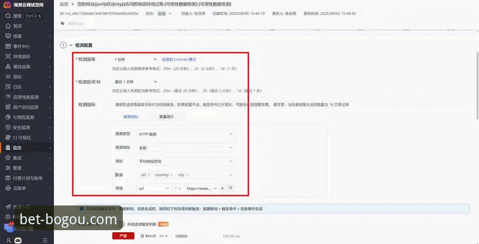Click the 更新时间 2025/08/05 15:49:43 text
Screen dimensions: 479x244
[x=329, y=13]
